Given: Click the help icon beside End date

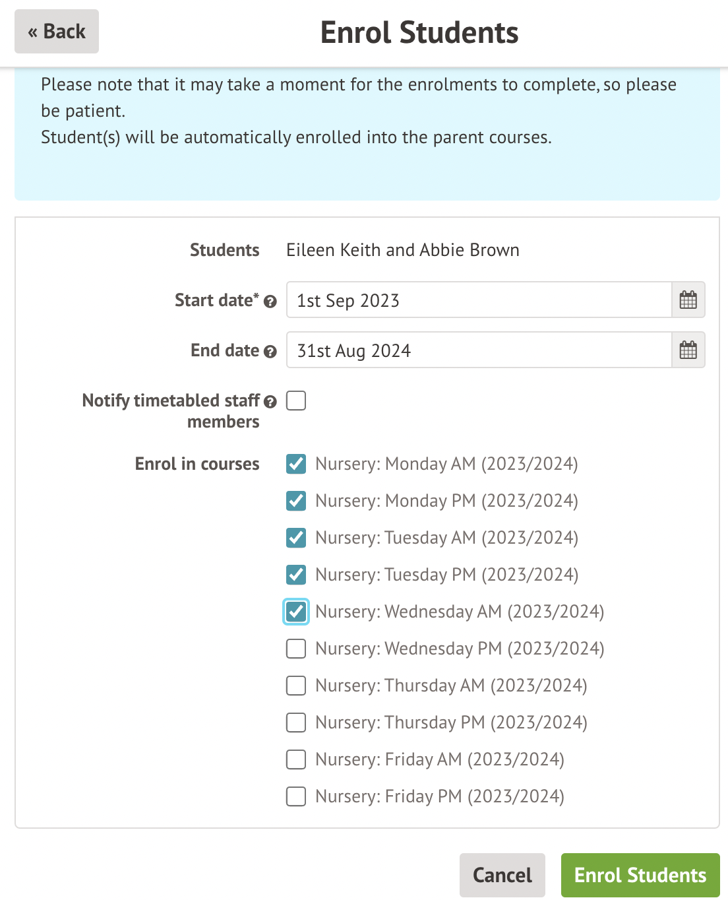Looking at the screenshot, I should tap(270, 352).
